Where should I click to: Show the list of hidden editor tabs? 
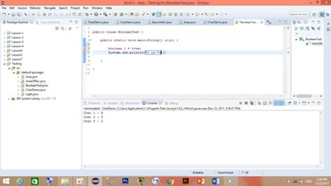(x=269, y=22)
